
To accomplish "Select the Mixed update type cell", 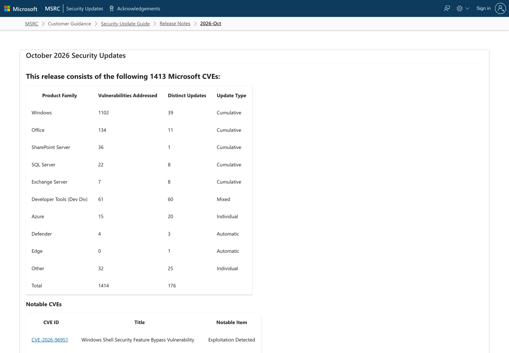I will [x=223, y=199].
